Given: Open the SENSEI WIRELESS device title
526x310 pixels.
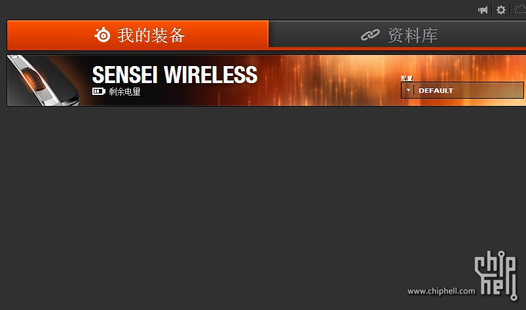Looking at the screenshot, I should click(x=174, y=75).
